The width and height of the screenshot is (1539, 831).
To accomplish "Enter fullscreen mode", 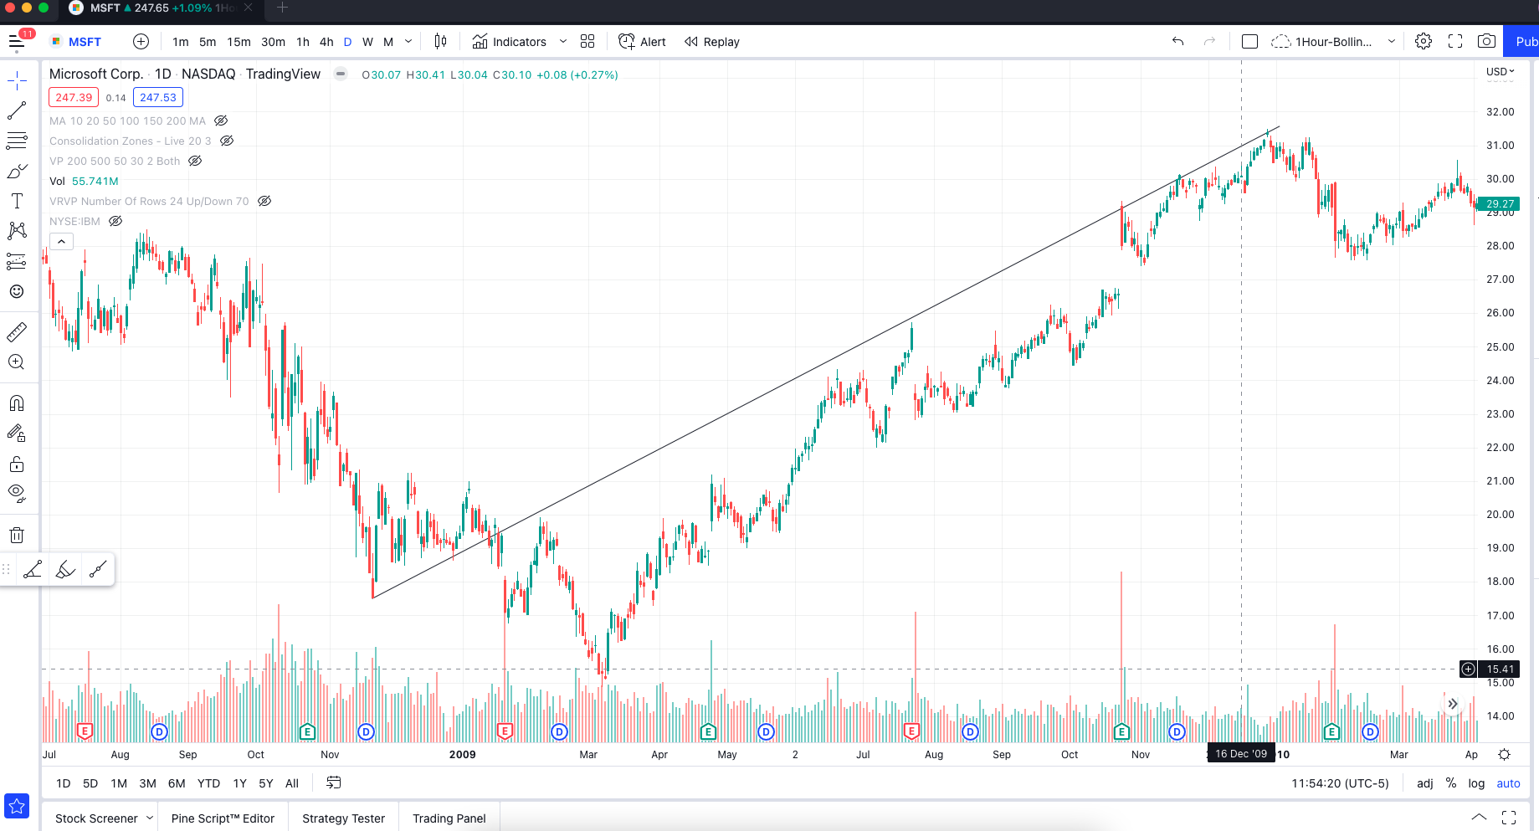I will (x=1455, y=41).
